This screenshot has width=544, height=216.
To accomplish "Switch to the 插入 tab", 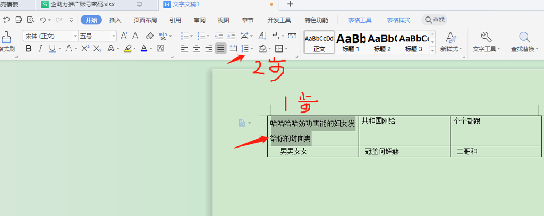I will [x=115, y=20].
